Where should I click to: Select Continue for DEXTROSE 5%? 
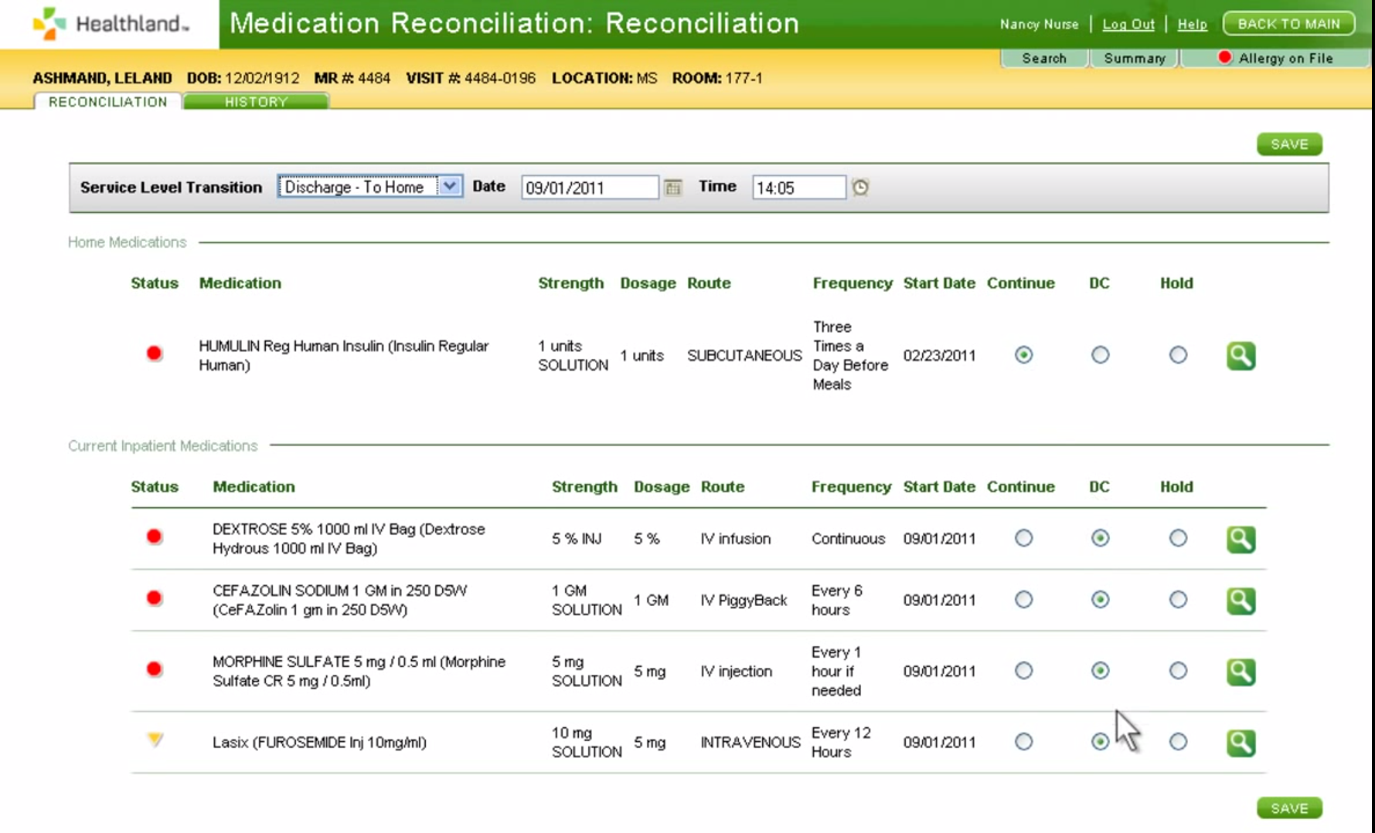(1023, 538)
